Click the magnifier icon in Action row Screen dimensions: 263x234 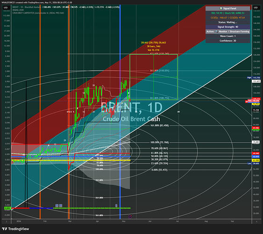216,31
